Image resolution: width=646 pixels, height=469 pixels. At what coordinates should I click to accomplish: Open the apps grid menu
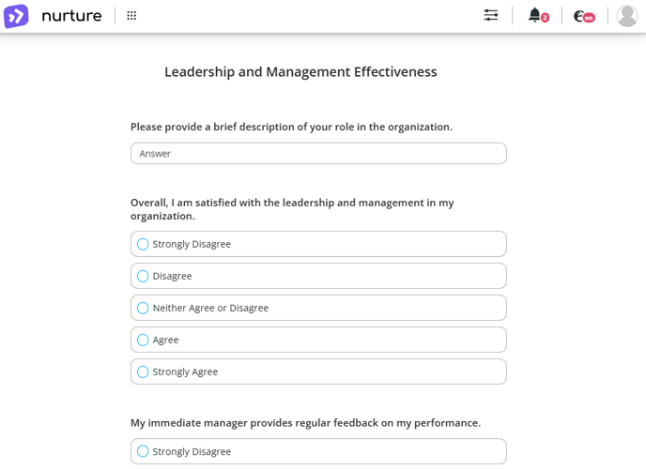coord(131,16)
